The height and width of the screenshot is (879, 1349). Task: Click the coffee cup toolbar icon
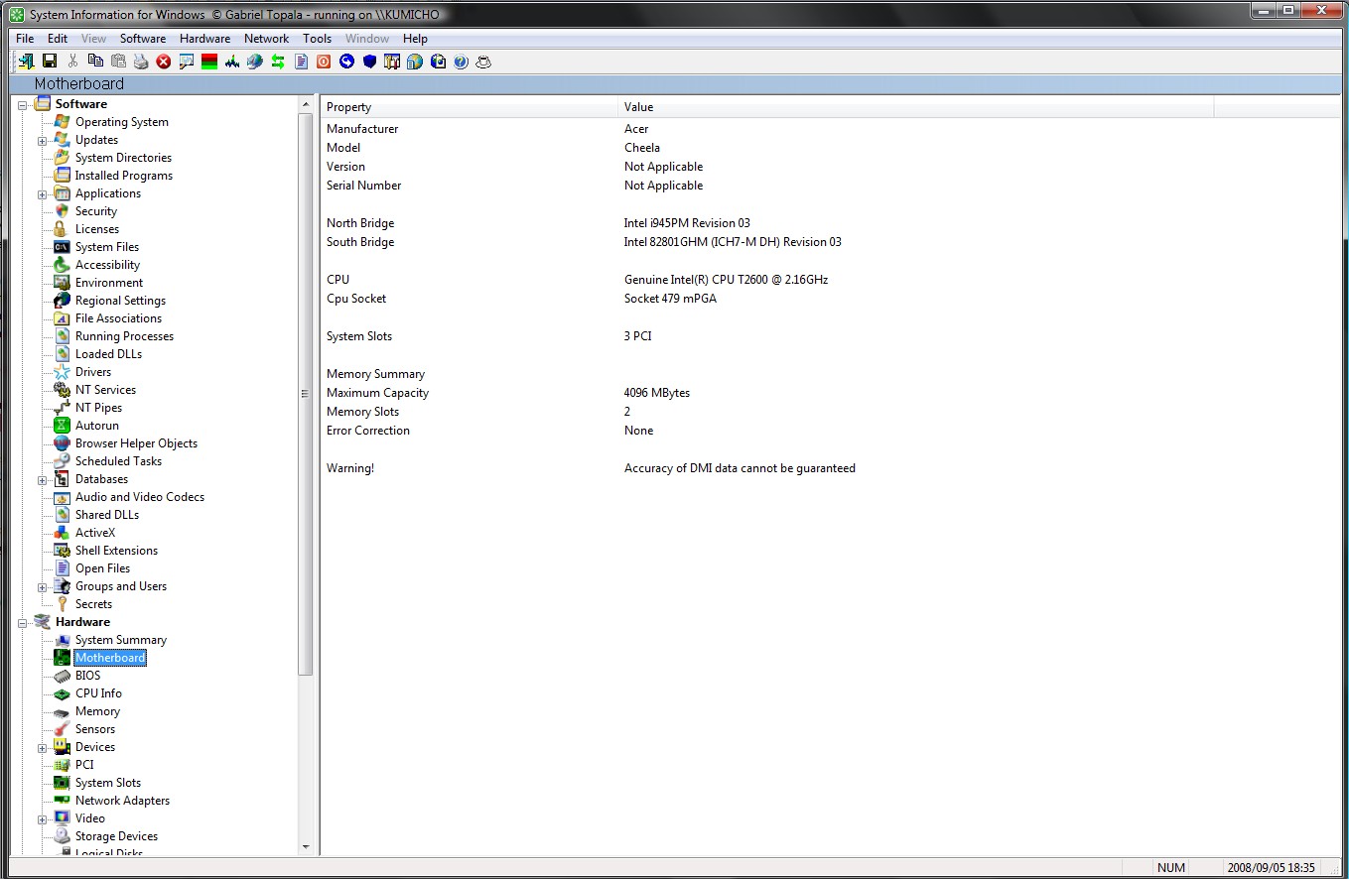(483, 62)
